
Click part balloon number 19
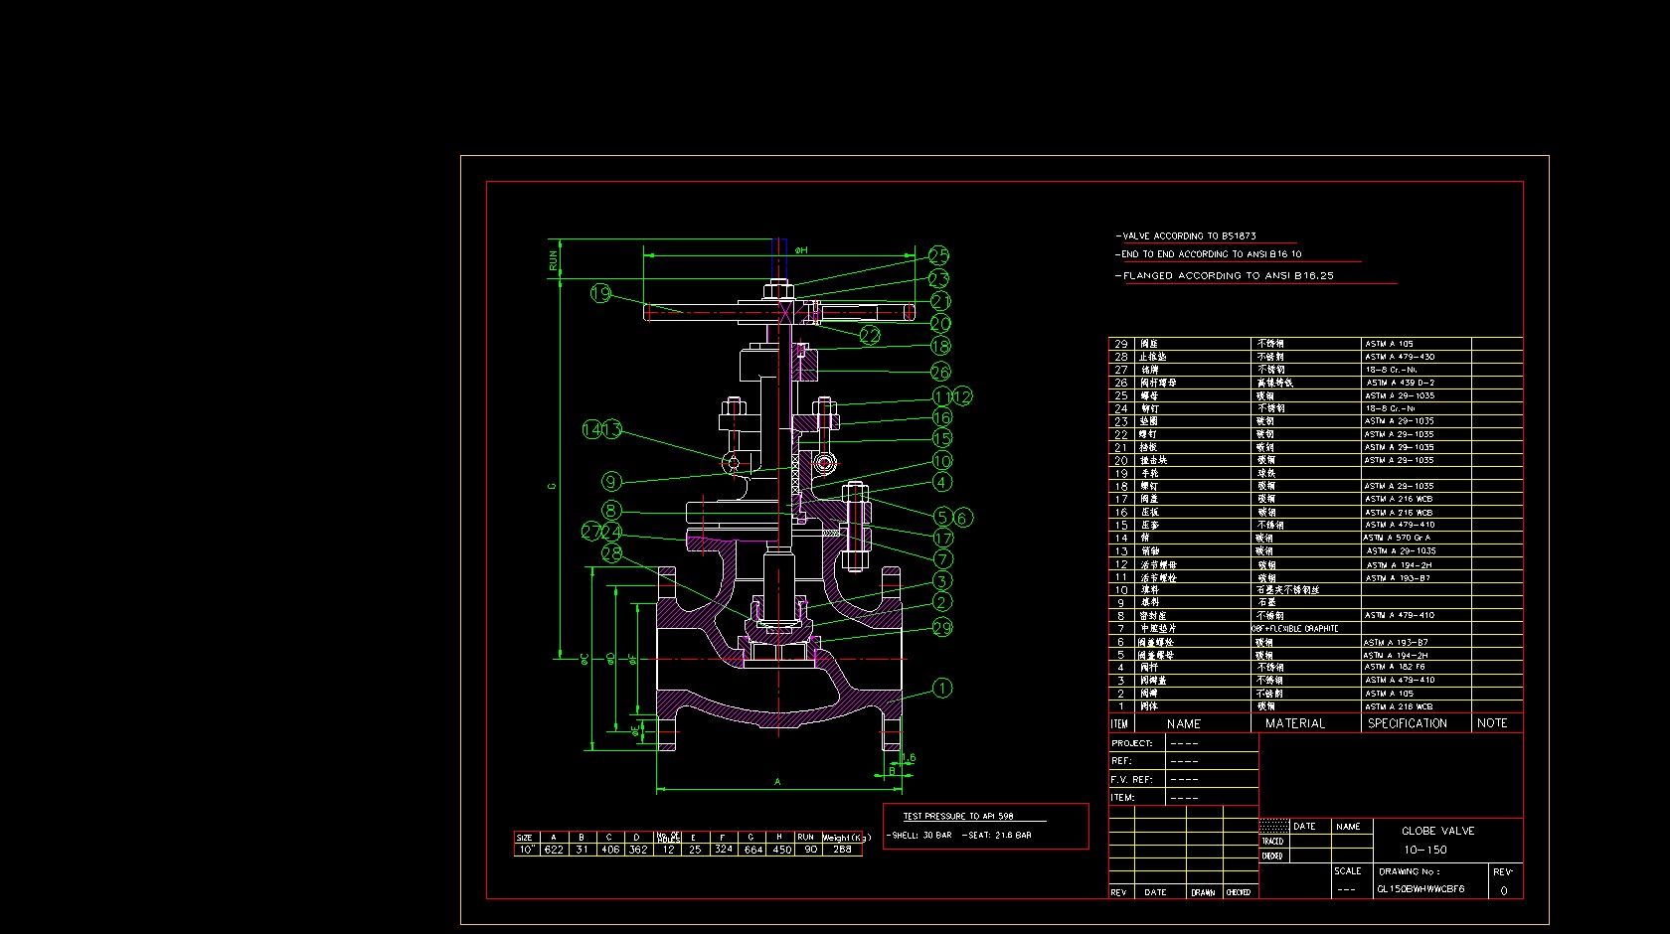pyautogui.click(x=600, y=293)
